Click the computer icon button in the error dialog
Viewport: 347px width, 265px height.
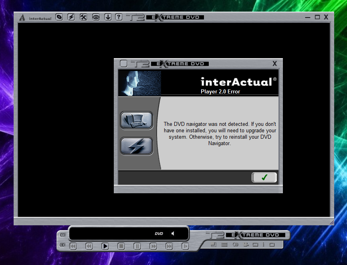click(x=137, y=120)
